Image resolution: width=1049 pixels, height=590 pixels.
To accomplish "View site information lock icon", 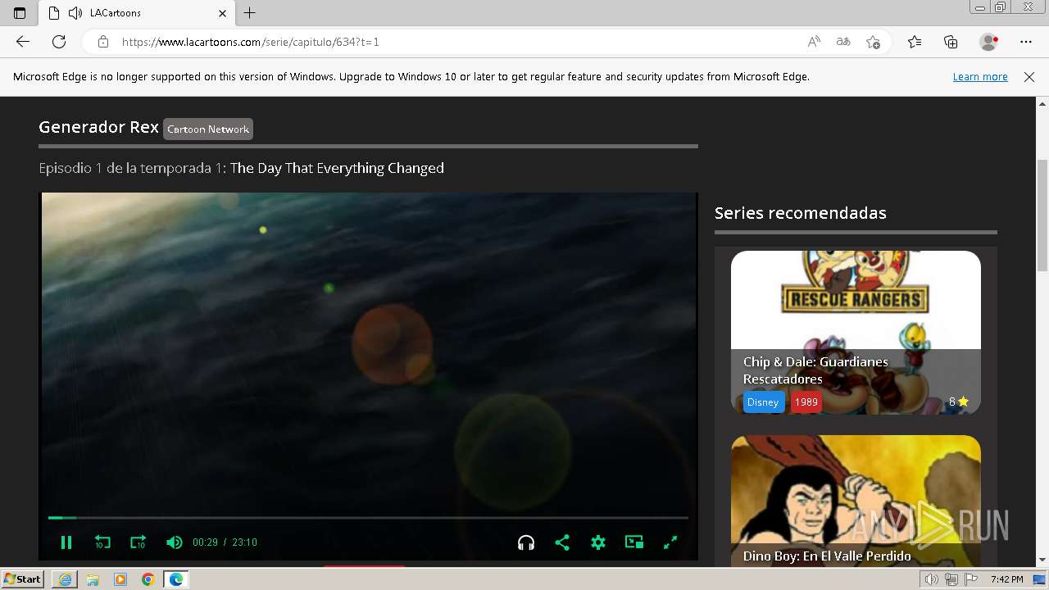I will click(x=103, y=42).
